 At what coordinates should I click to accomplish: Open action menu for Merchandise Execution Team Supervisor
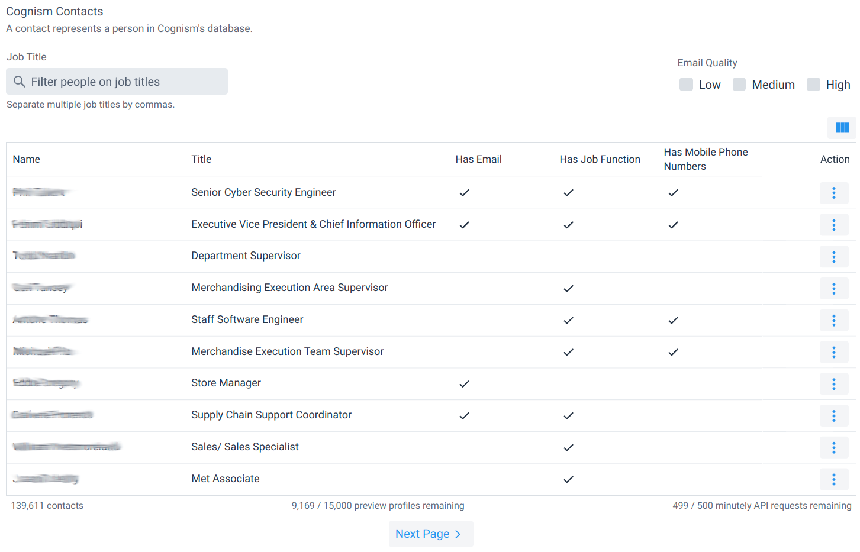coord(834,352)
